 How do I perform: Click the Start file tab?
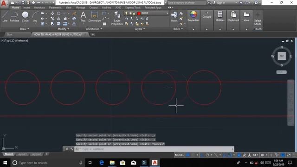(9, 34)
